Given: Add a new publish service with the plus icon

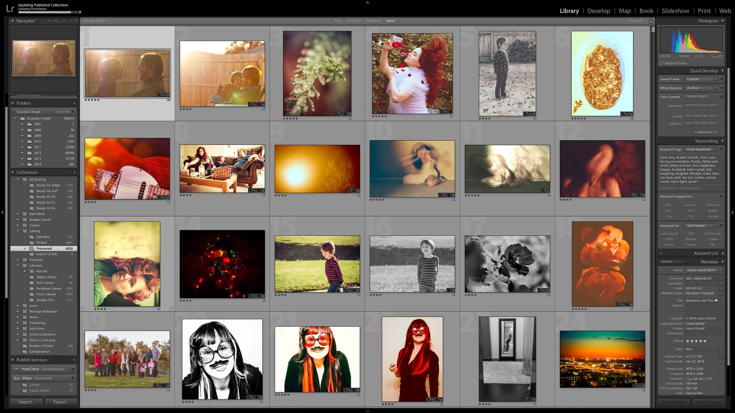Looking at the screenshot, I should (x=75, y=360).
